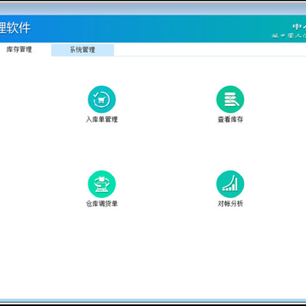The image size is (306, 306).
Task: Open the 入库单管理 cart icon
Action: (x=102, y=99)
